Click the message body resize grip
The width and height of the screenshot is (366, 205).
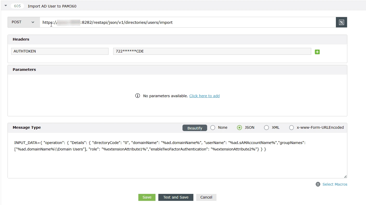(x=345, y=176)
